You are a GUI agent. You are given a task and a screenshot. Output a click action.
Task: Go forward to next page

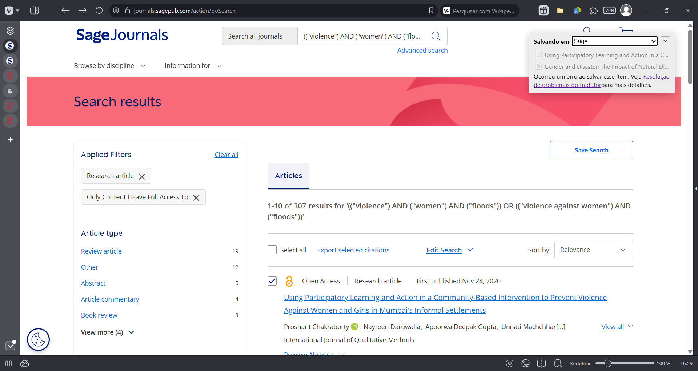point(83,11)
